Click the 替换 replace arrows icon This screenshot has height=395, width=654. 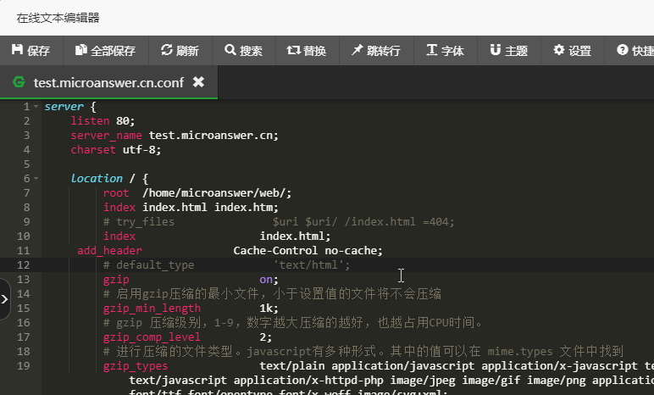tap(294, 50)
